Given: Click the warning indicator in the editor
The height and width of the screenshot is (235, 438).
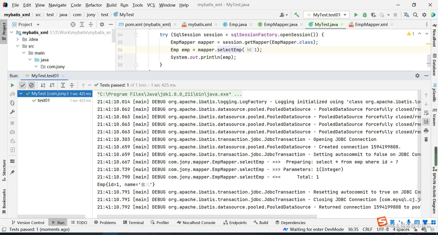Looking at the screenshot, I should point(410,34).
